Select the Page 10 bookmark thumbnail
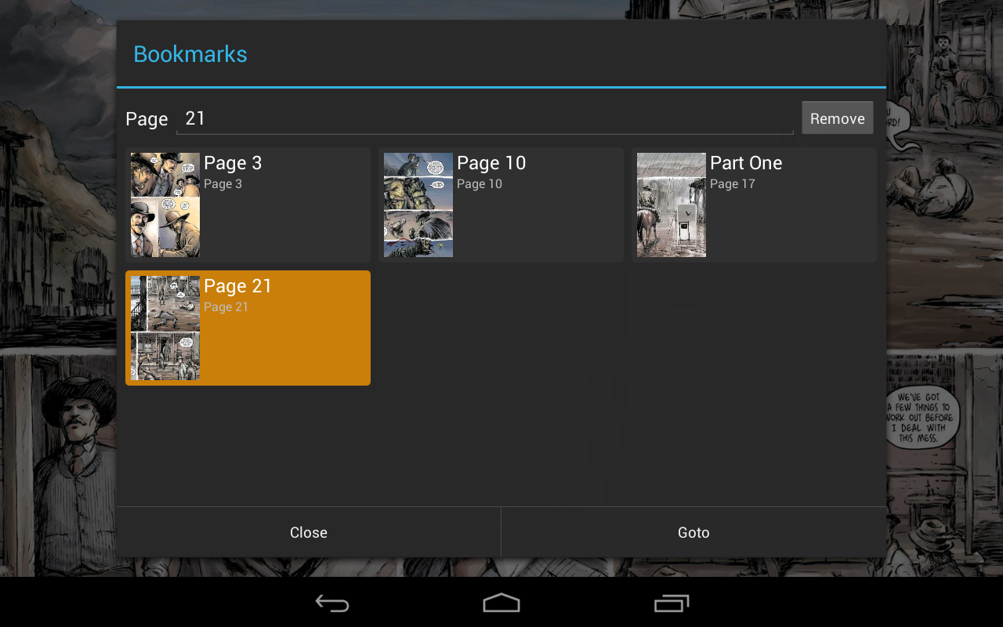 pyautogui.click(x=418, y=205)
